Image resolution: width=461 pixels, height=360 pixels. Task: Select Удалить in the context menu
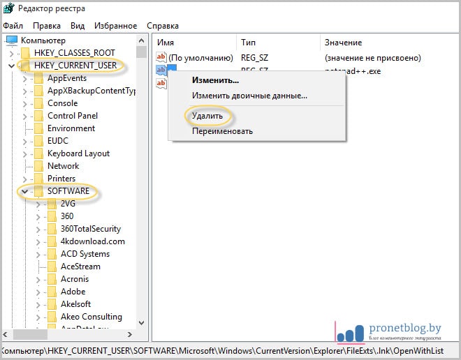click(207, 116)
